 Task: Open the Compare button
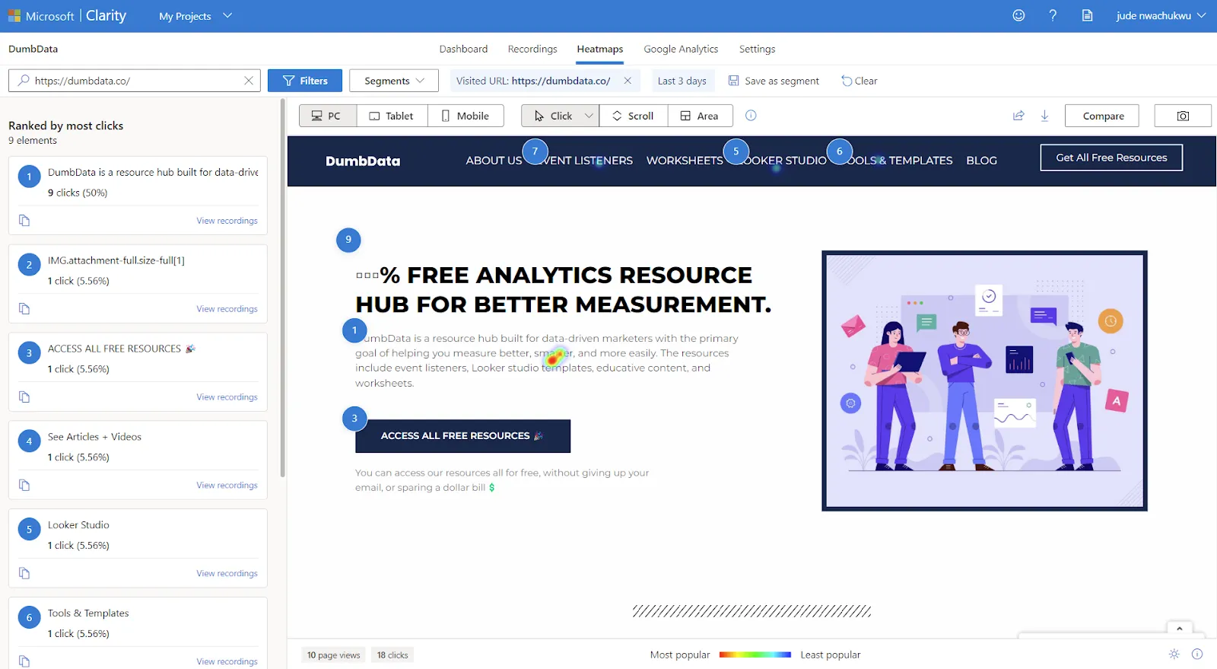(x=1103, y=116)
